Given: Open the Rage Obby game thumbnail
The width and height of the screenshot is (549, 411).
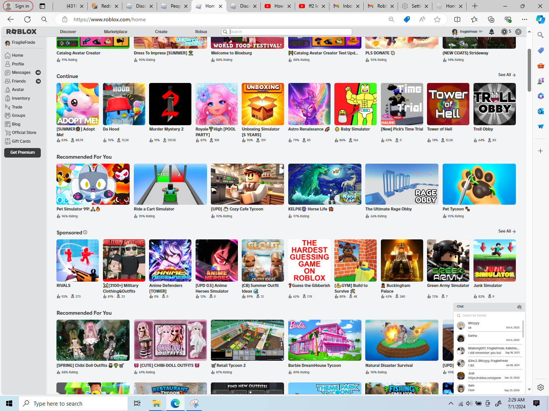Looking at the screenshot, I should click(402, 184).
